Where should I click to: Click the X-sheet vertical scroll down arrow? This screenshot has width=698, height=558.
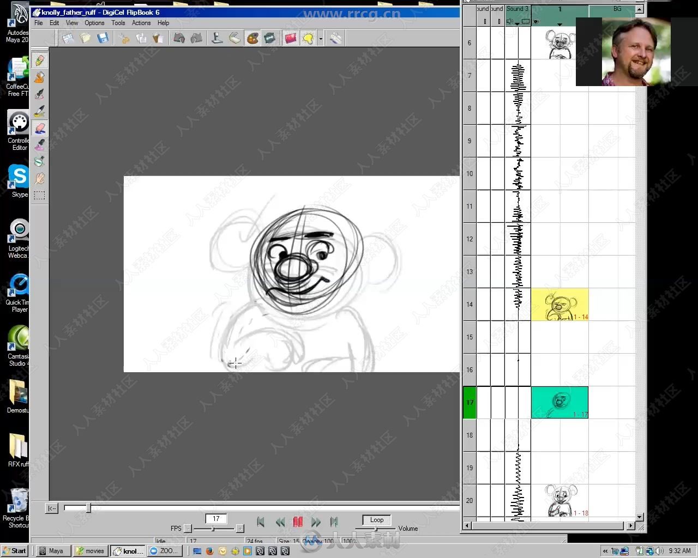[640, 517]
